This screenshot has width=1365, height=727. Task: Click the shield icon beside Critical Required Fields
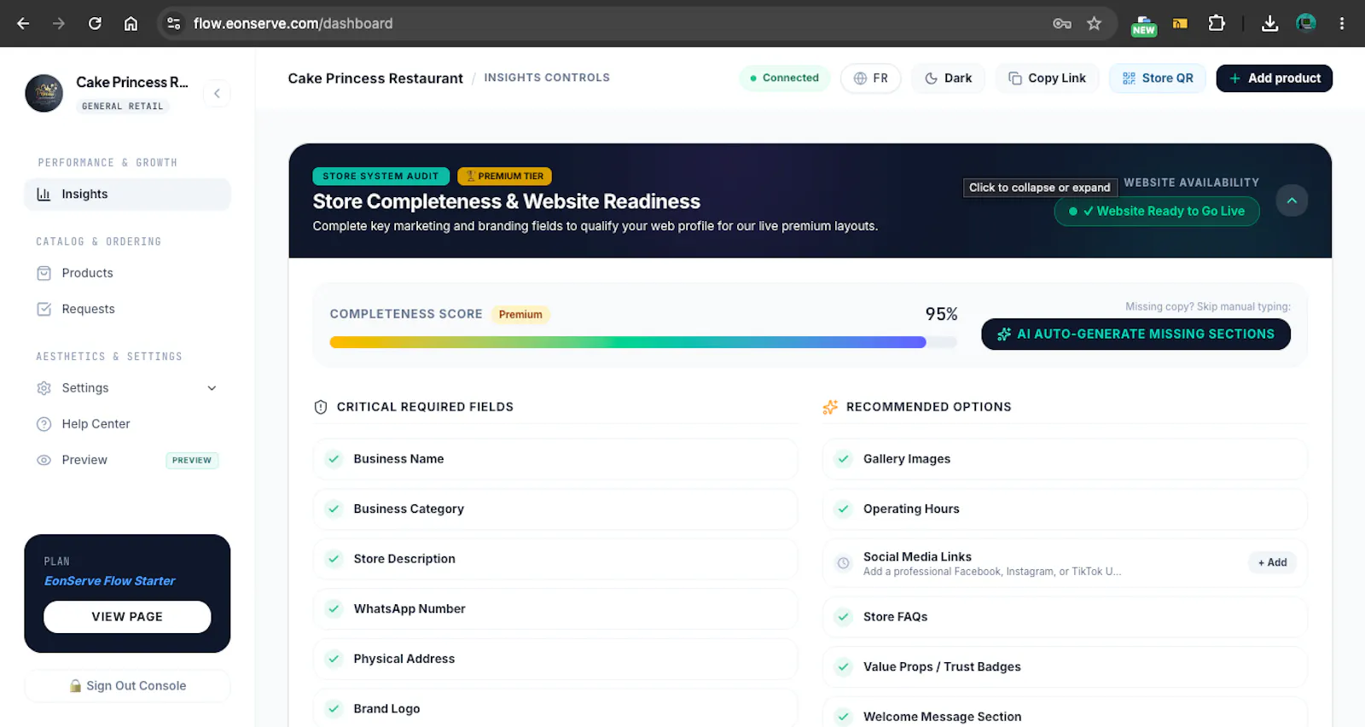tap(321, 407)
